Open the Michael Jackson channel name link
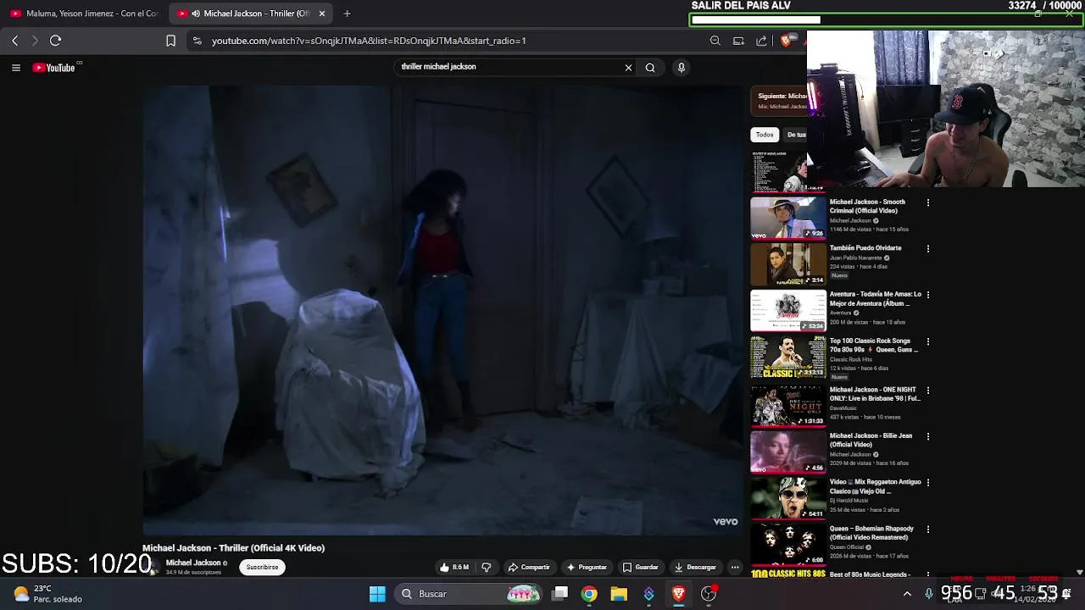This screenshot has width=1085, height=610. [193, 563]
